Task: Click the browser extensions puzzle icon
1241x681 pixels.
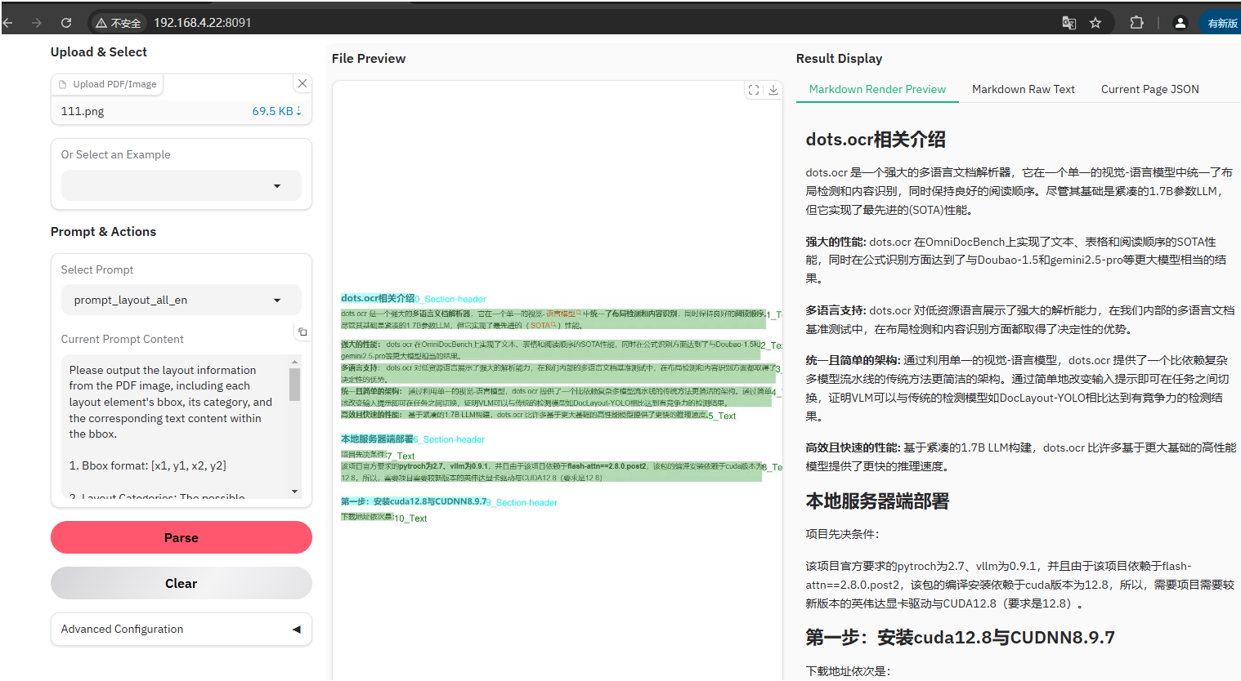Action: [x=1136, y=22]
